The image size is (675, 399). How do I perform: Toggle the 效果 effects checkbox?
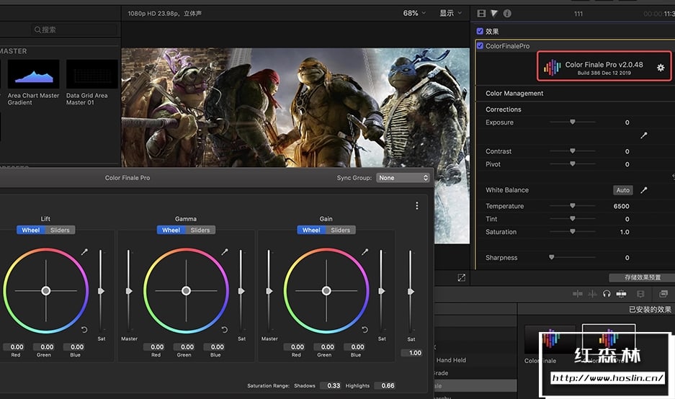click(x=480, y=31)
